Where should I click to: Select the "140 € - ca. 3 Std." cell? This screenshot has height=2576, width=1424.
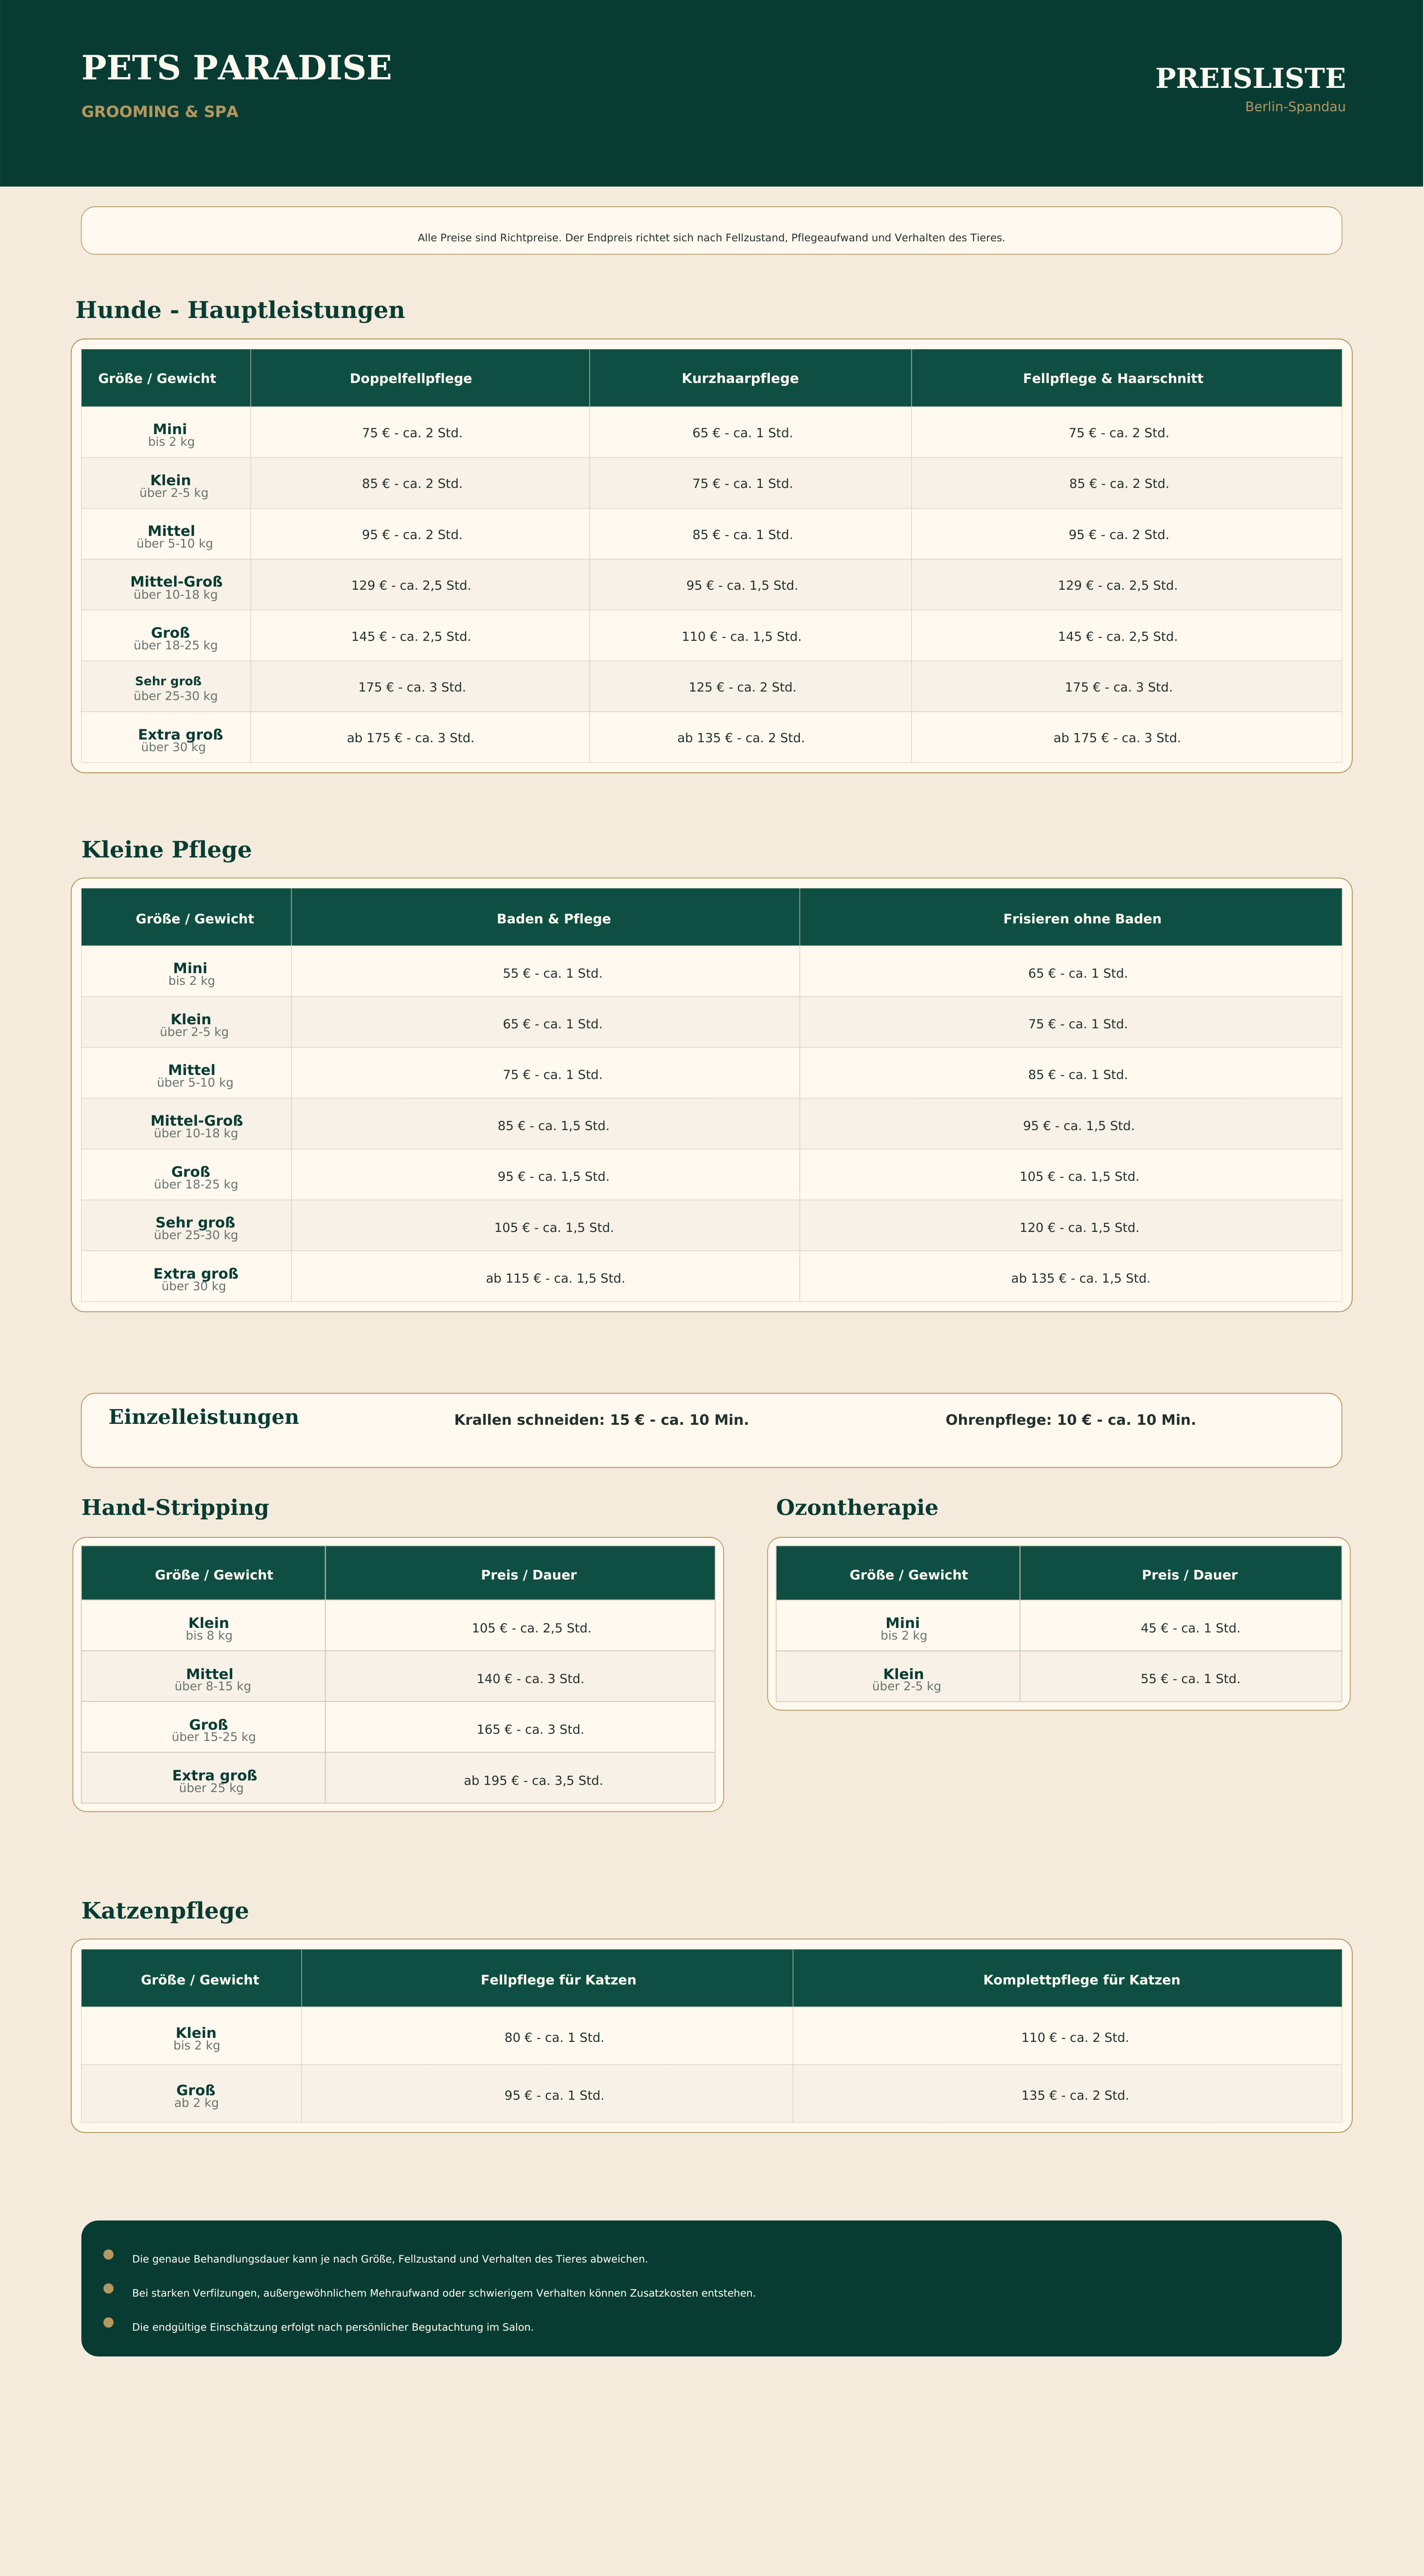coord(530,1679)
